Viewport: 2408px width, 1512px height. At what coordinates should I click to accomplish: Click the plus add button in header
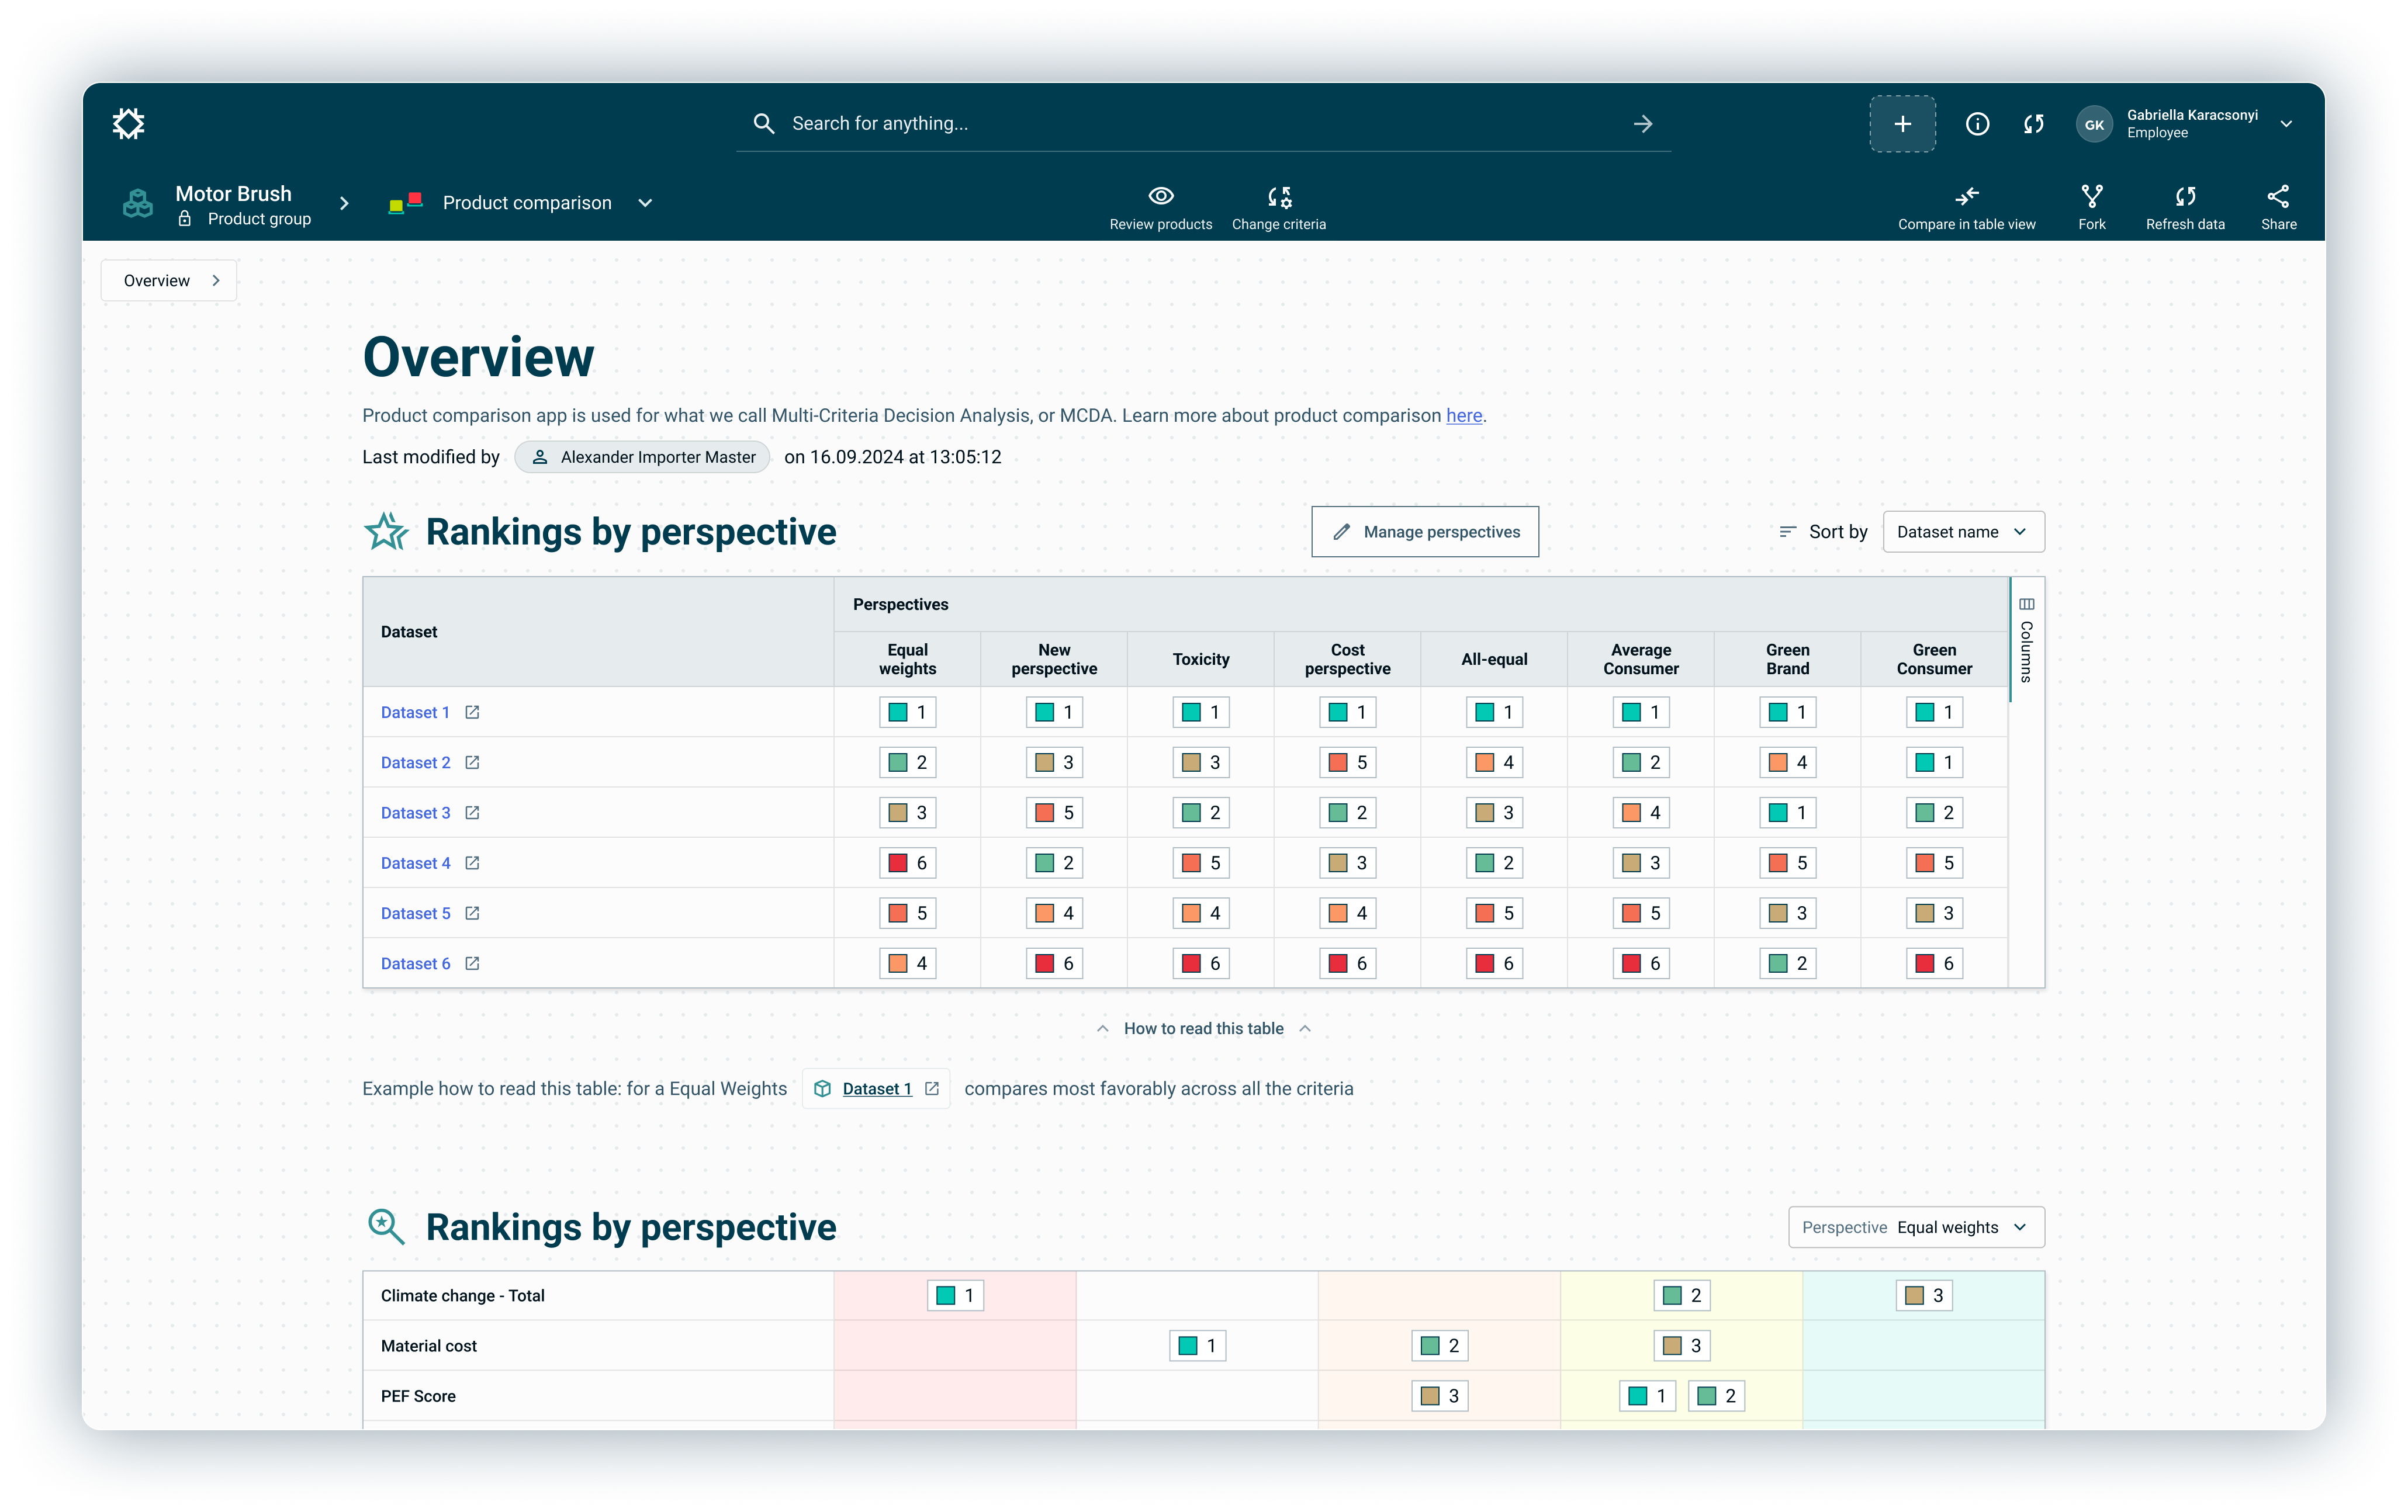(x=1902, y=124)
